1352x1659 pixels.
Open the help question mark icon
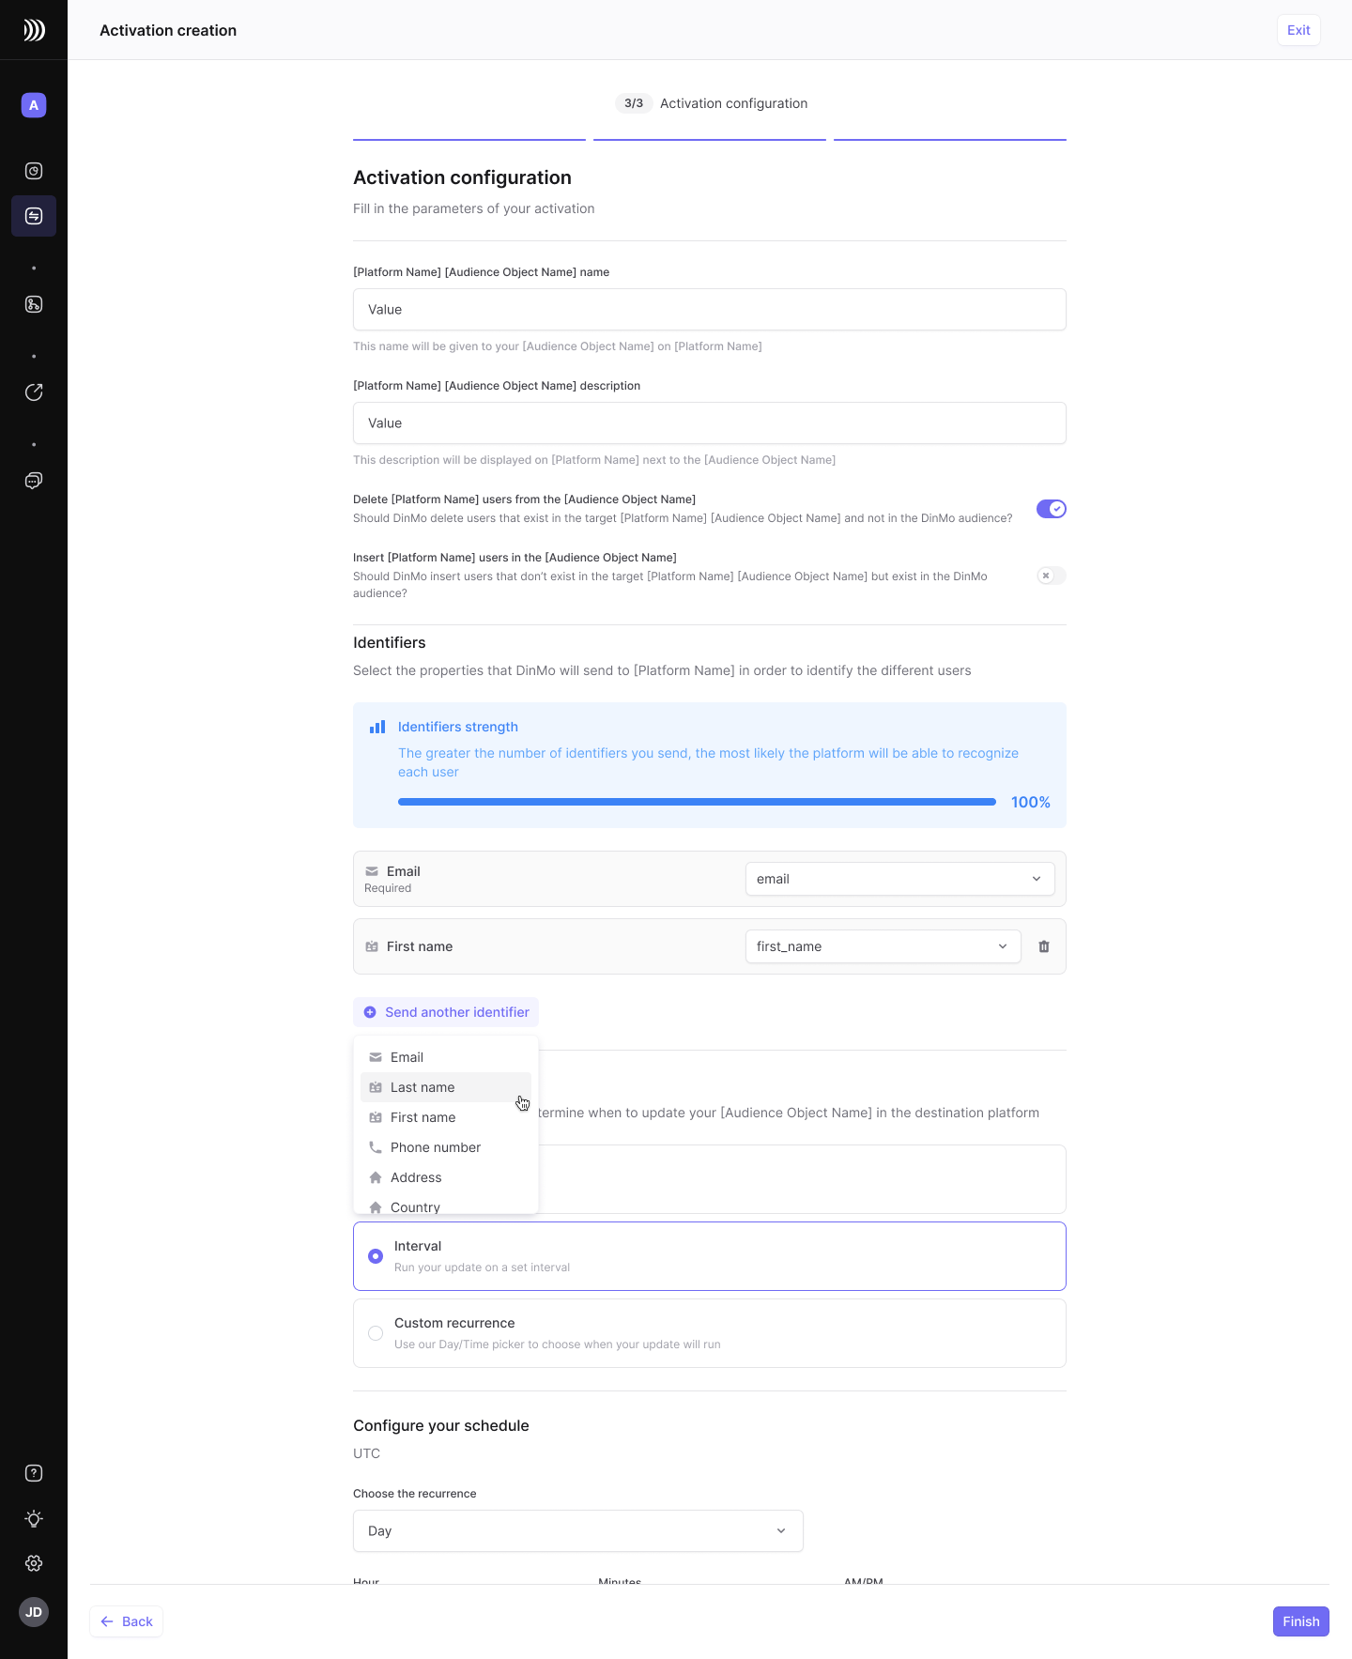(x=34, y=1473)
